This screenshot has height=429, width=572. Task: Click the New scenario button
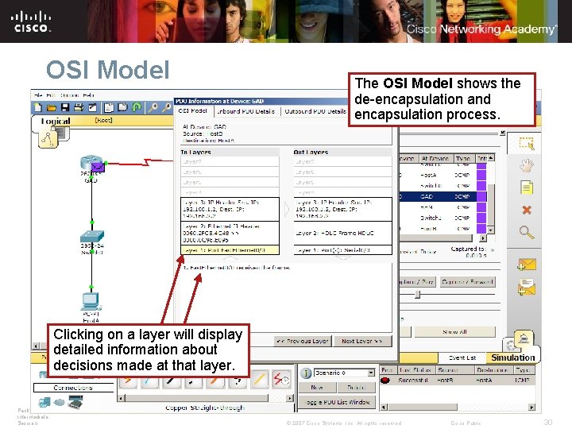coord(317,388)
